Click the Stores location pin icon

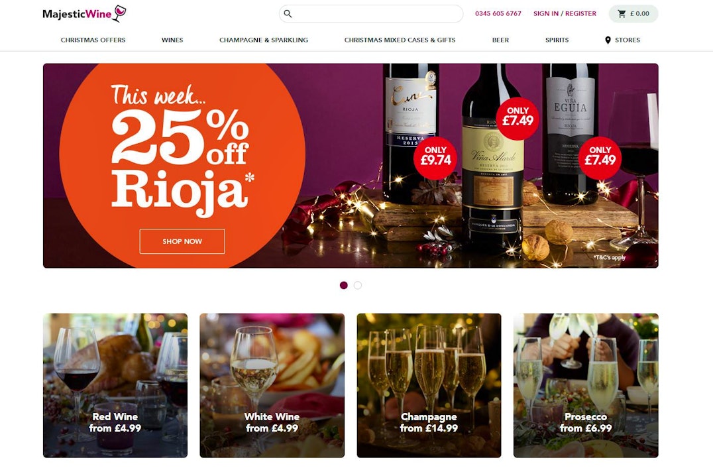click(608, 40)
